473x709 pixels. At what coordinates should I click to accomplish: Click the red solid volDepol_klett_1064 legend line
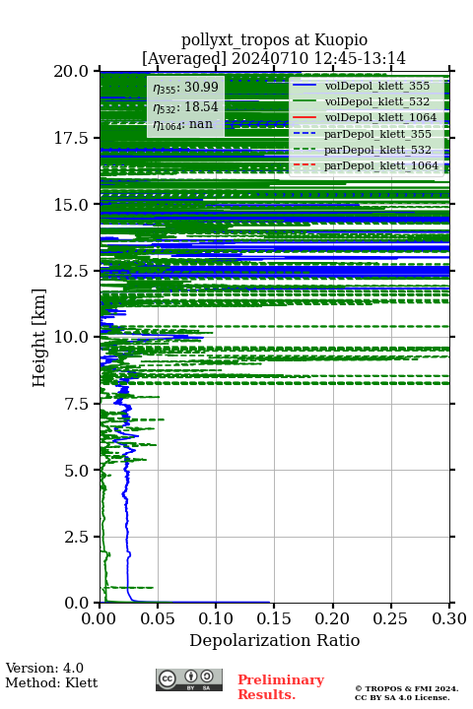304,117
